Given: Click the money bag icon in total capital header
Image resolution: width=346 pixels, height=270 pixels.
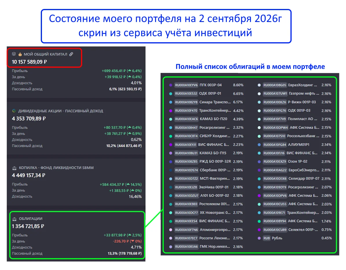Looking at the screenshot, I should tap(20, 54).
